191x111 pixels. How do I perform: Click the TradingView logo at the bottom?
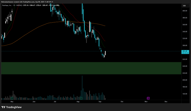pos(12,107)
